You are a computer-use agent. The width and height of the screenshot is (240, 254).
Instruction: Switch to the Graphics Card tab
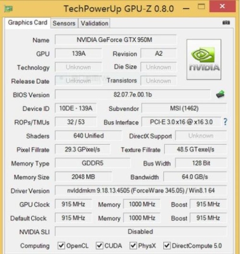(27, 23)
